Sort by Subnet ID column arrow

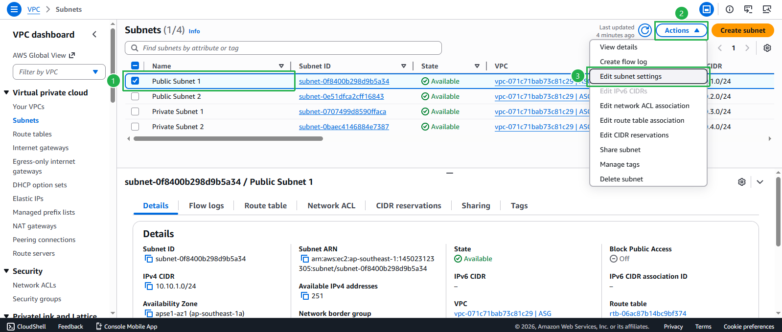point(404,66)
